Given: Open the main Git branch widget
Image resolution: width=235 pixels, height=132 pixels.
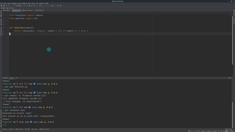Looking at the screenshot, I should click(x=220, y=131).
